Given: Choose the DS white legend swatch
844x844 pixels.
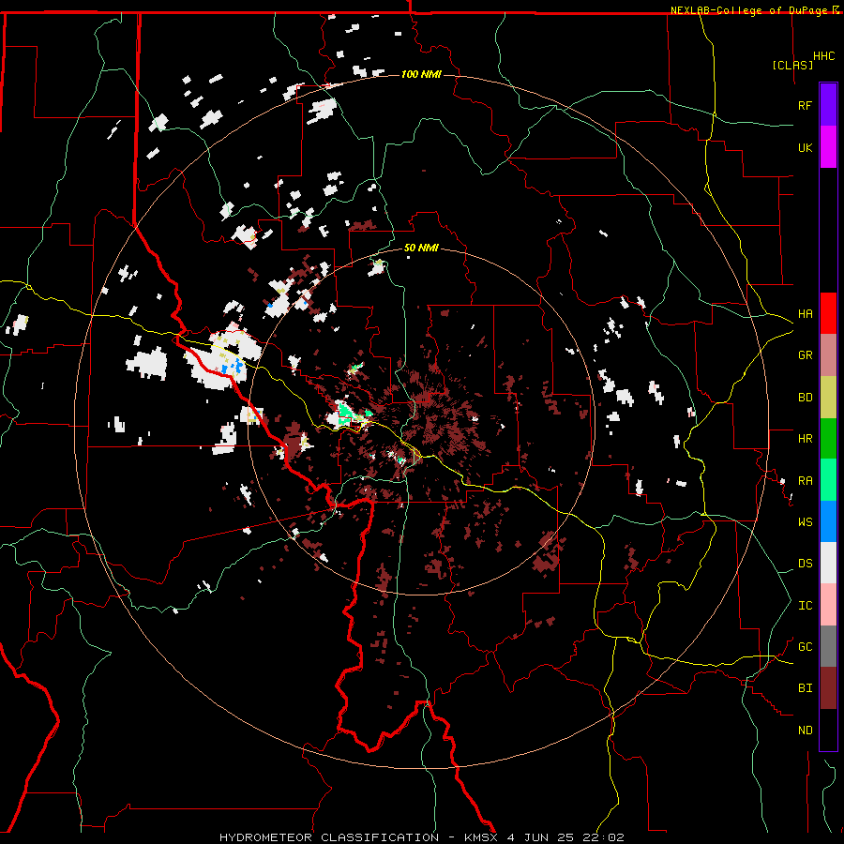Looking at the screenshot, I should 828,563.
